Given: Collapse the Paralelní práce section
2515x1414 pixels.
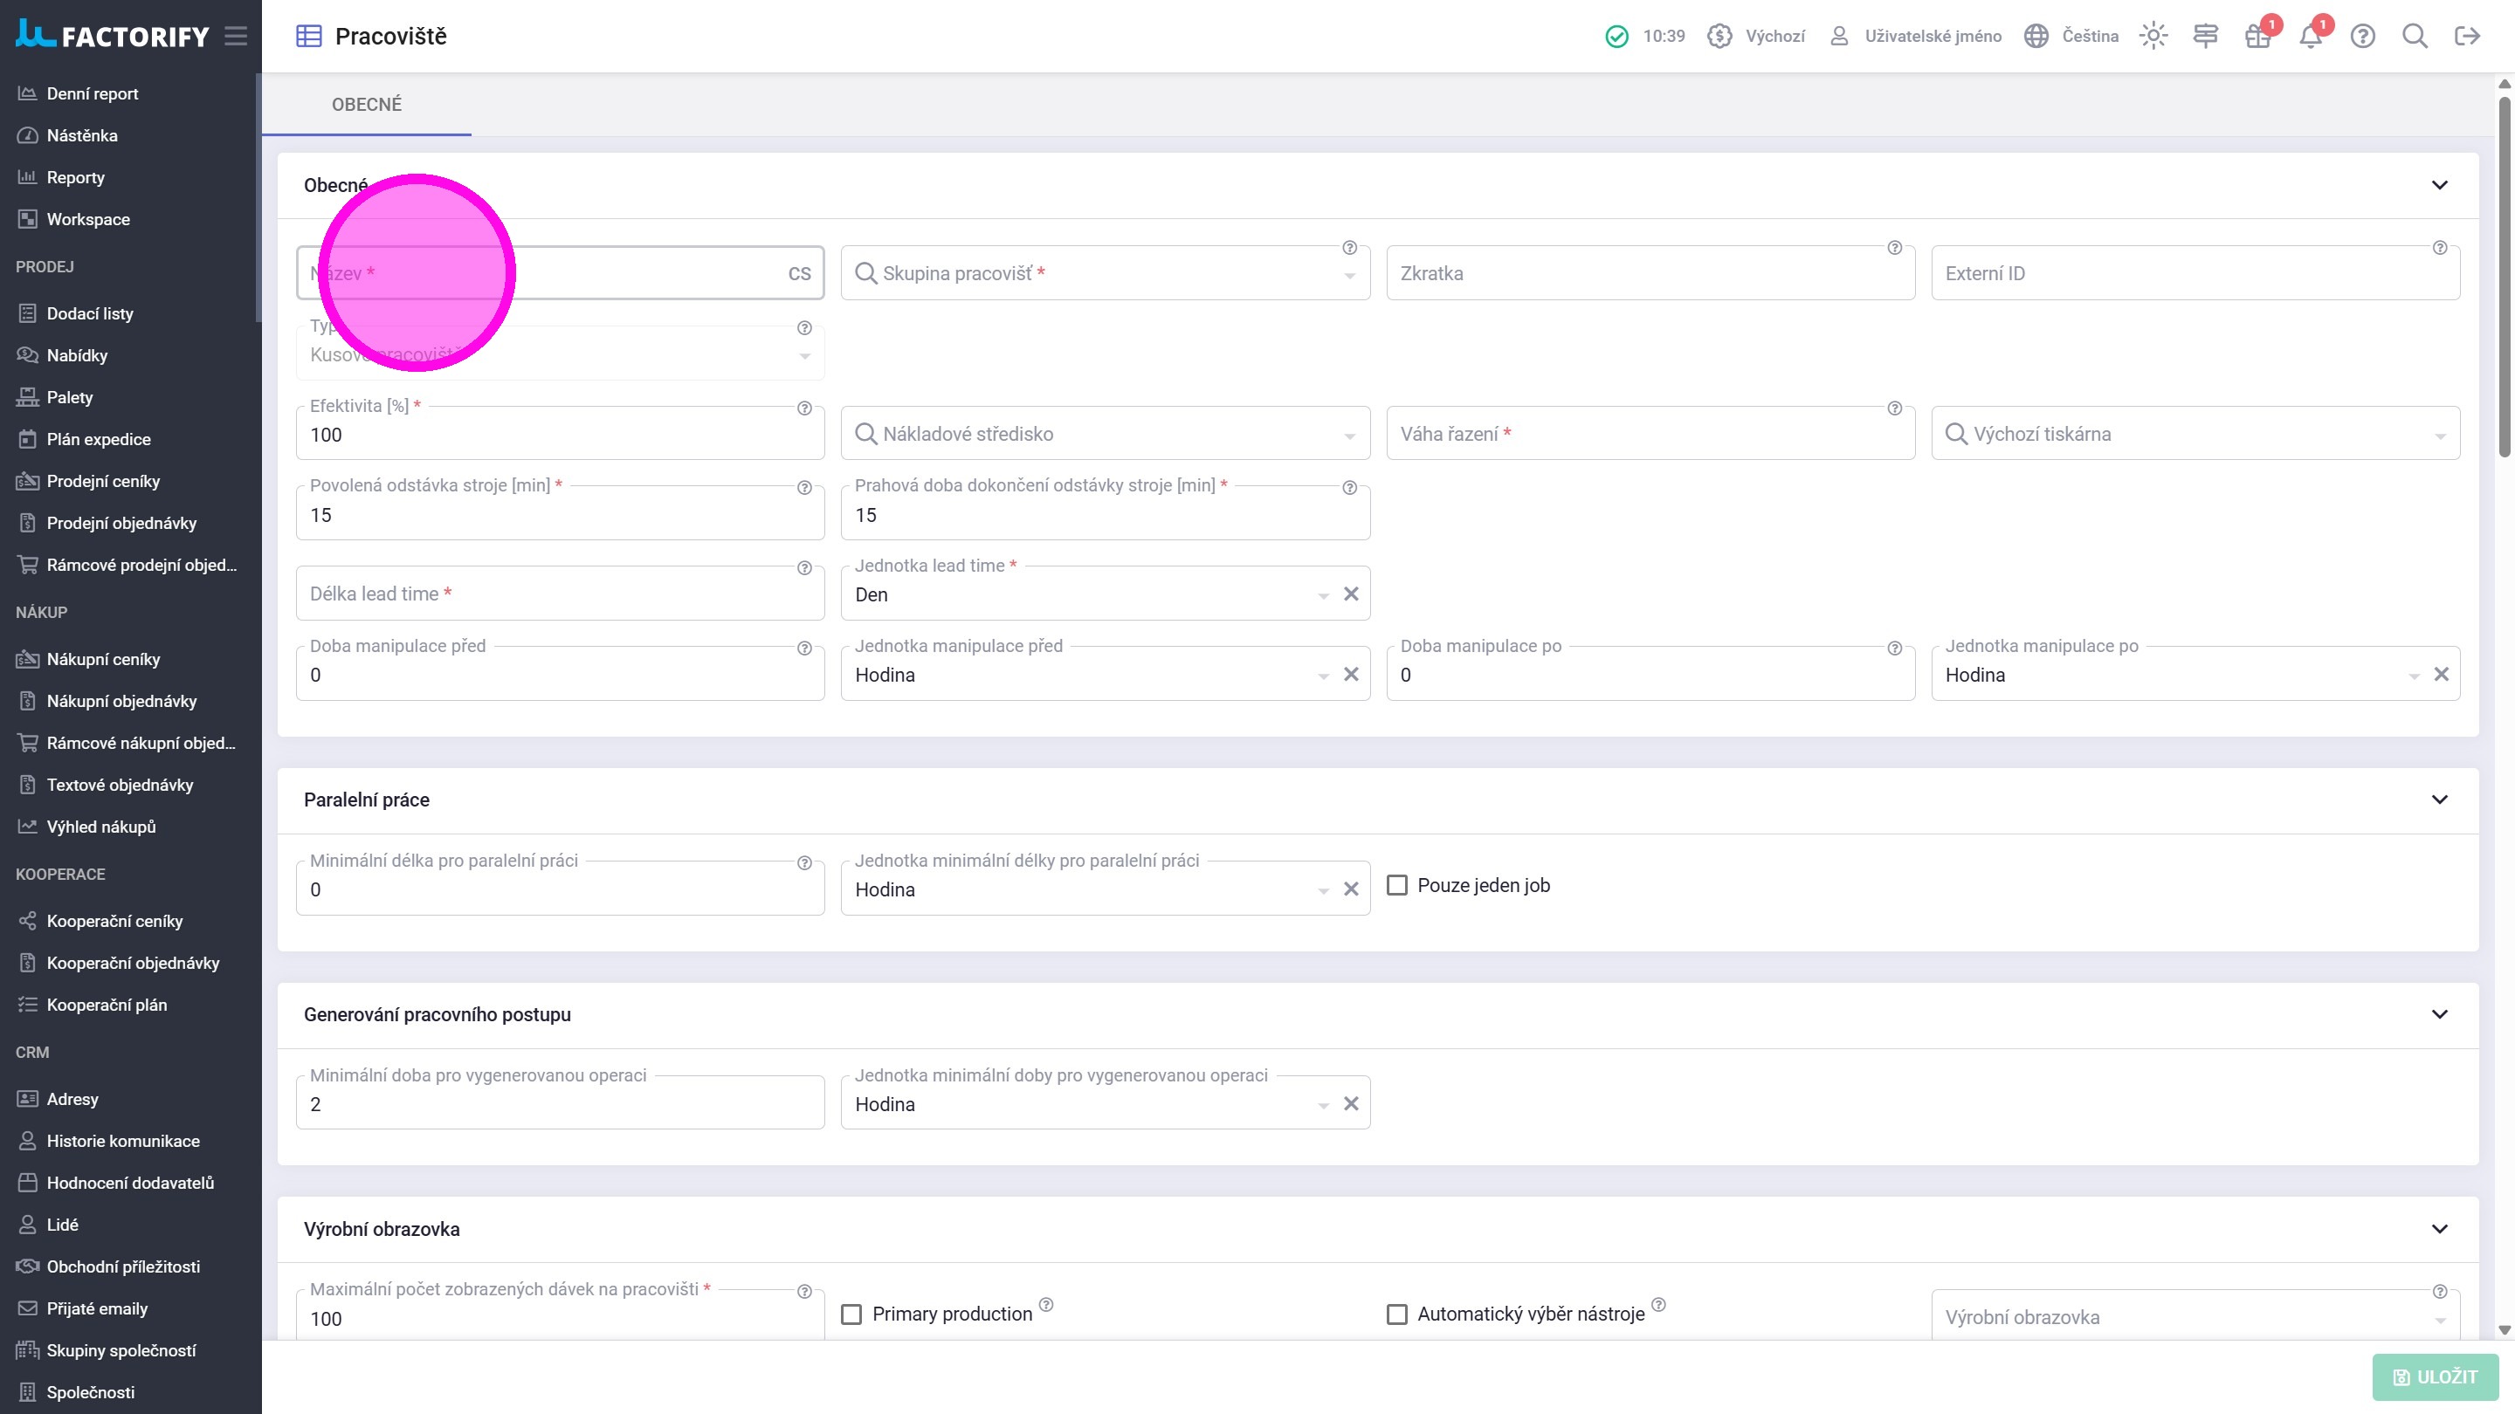Looking at the screenshot, I should tap(2439, 800).
